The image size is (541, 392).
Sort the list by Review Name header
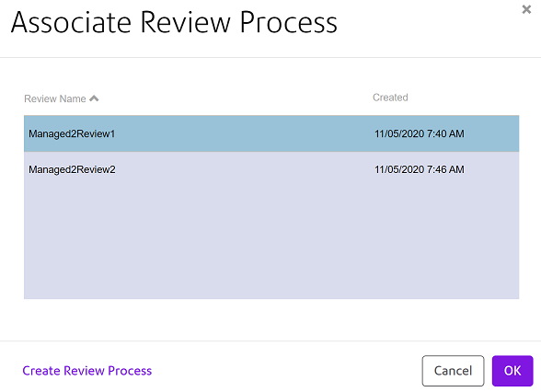click(55, 98)
